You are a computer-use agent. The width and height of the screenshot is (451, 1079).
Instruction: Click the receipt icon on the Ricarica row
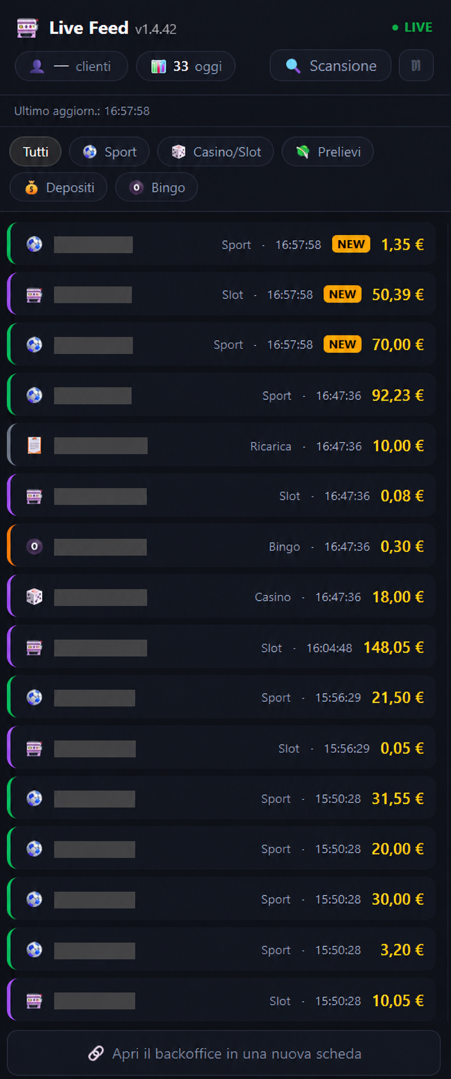coord(34,446)
